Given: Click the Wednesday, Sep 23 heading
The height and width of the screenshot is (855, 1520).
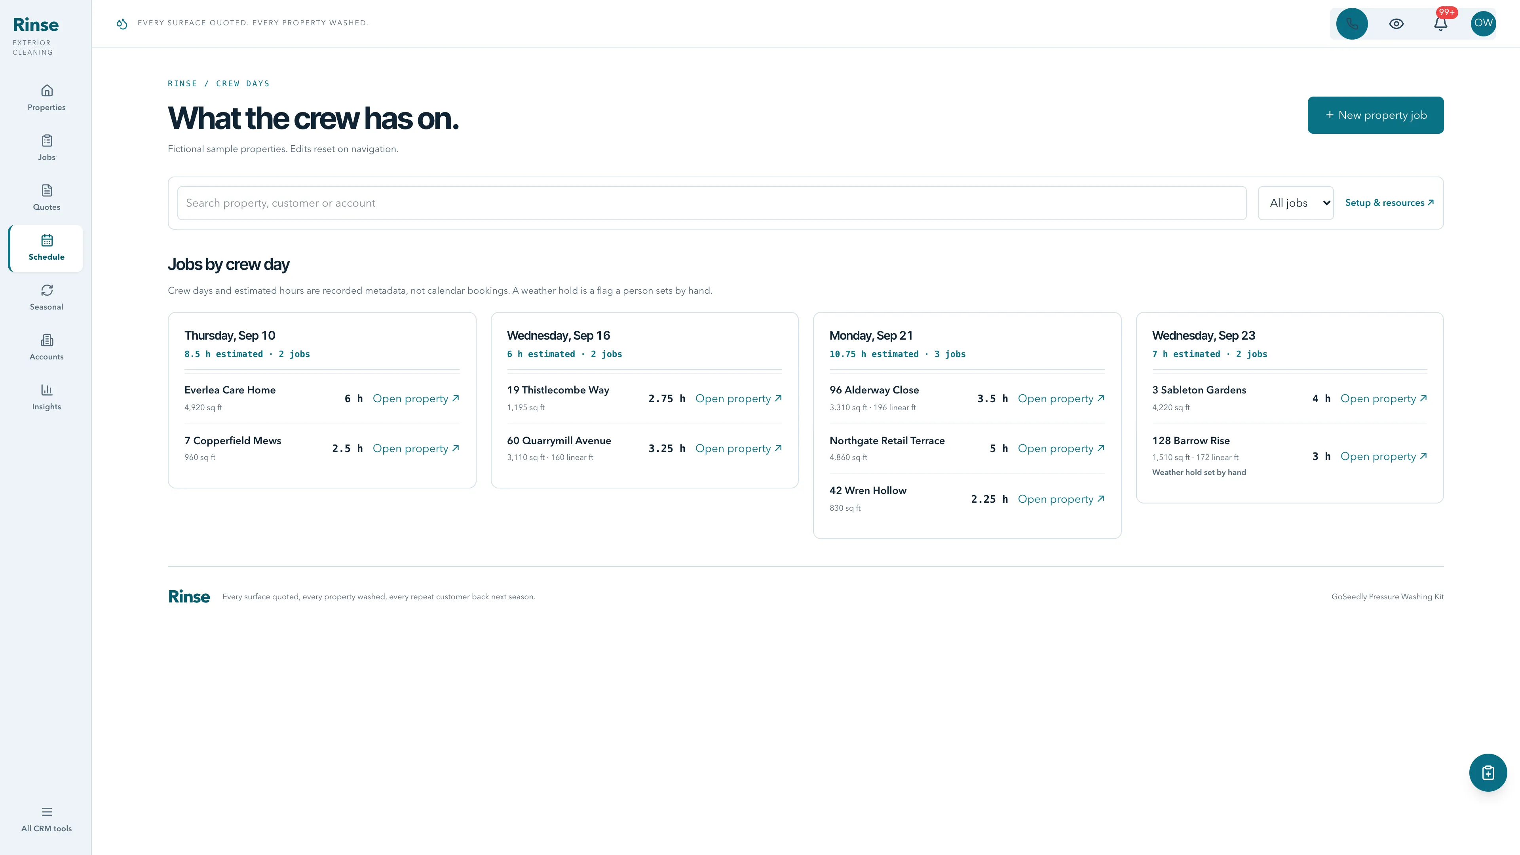Looking at the screenshot, I should click(x=1203, y=335).
